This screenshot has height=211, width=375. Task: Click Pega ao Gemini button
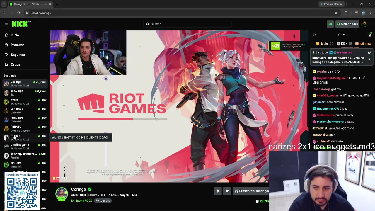(331, 4)
